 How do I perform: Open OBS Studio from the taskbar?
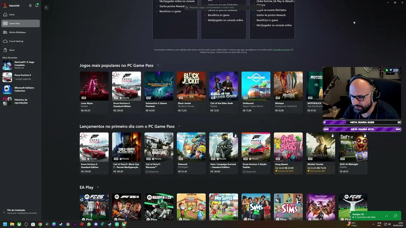pos(26,224)
